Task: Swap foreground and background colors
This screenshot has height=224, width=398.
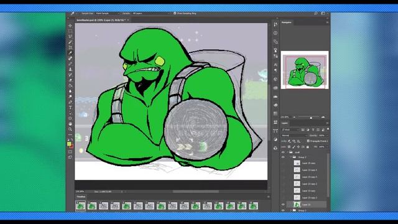Action: click(72, 139)
